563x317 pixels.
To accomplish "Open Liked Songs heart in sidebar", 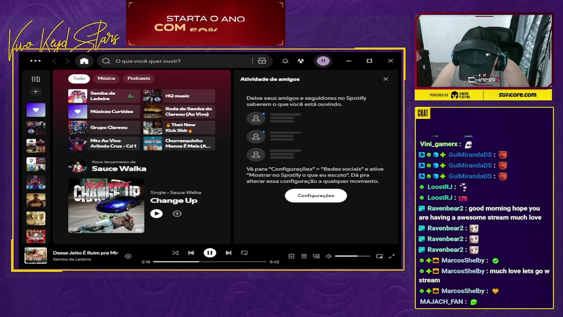I will [36, 110].
